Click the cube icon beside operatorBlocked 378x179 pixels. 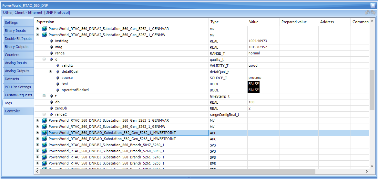pos(58,90)
